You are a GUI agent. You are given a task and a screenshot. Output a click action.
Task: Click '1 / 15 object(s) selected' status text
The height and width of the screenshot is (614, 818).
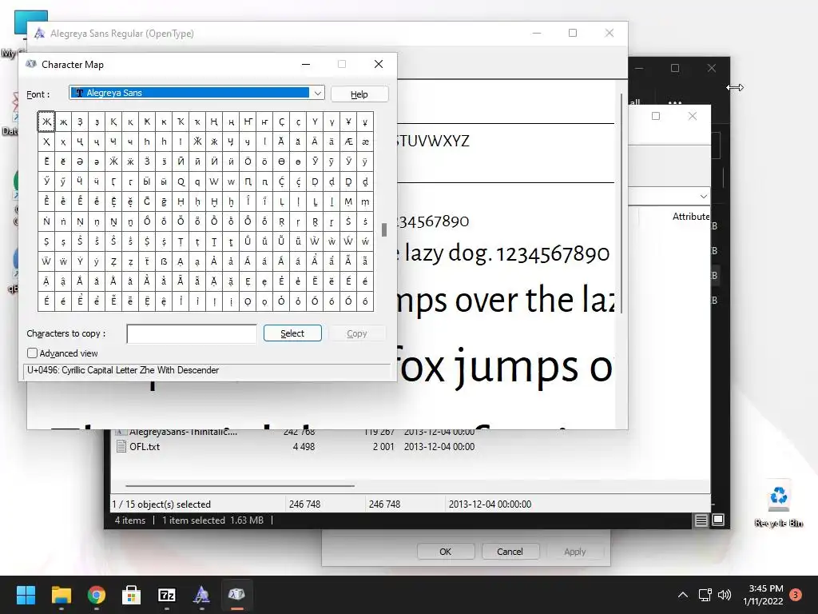pyautogui.click(x=161, y=504)
